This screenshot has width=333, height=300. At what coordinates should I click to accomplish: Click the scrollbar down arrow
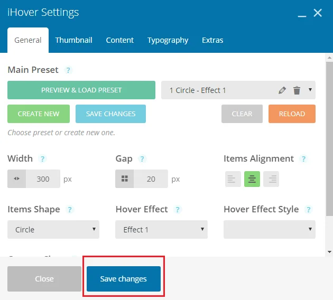coord(329,252)
